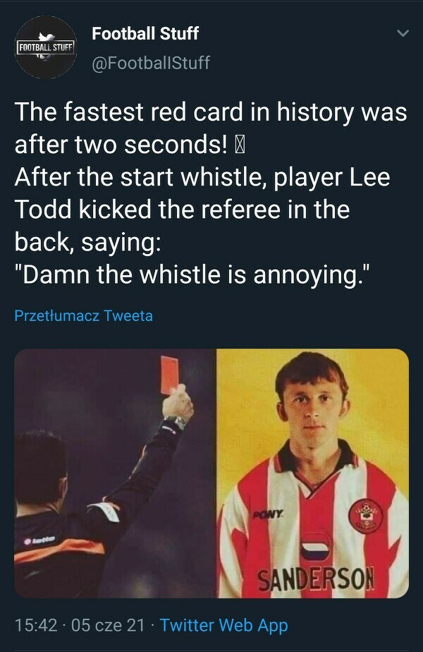
Task: Open the Football Stuff profile avatar
Action: click(x=46, y=47)
